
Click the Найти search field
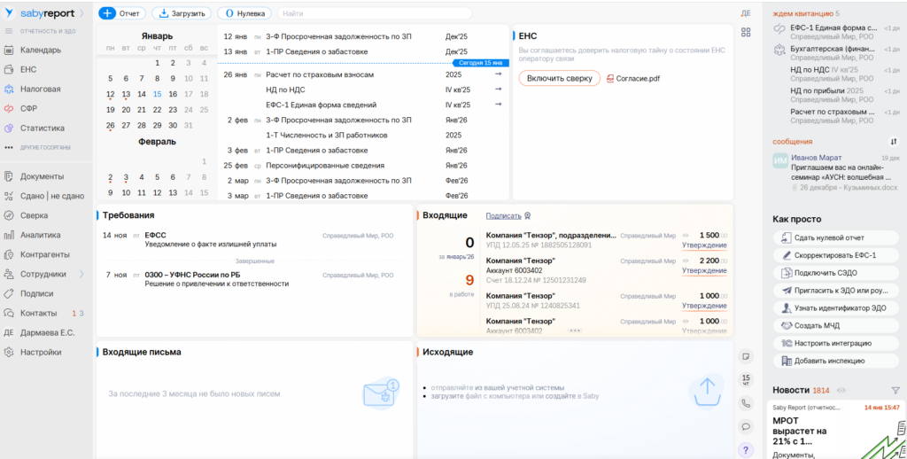[372, 13]
